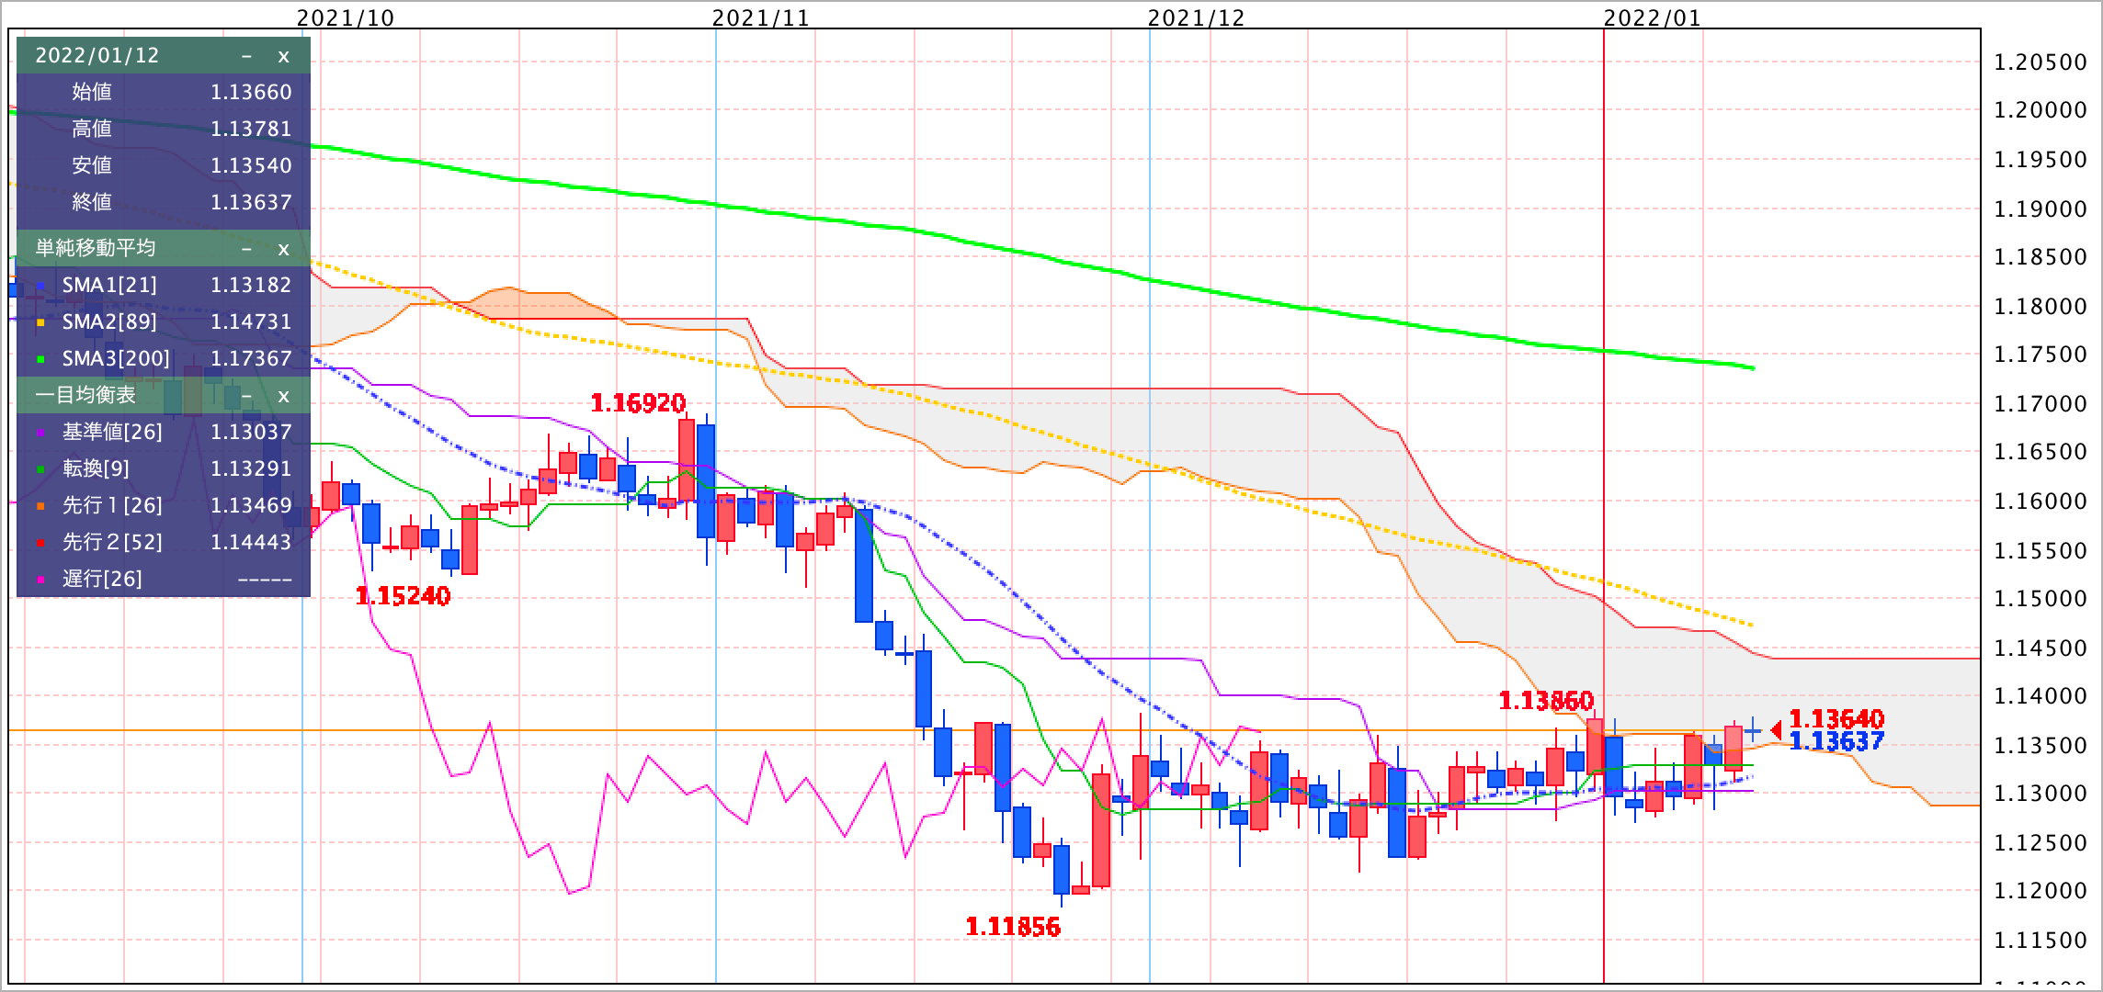Click the 1.13860 high price label

(x=1546, y=701)
